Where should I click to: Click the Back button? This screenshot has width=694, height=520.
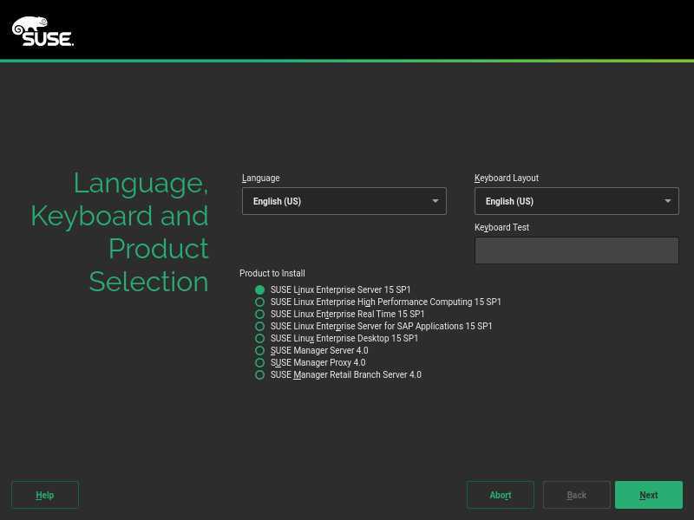576,495
